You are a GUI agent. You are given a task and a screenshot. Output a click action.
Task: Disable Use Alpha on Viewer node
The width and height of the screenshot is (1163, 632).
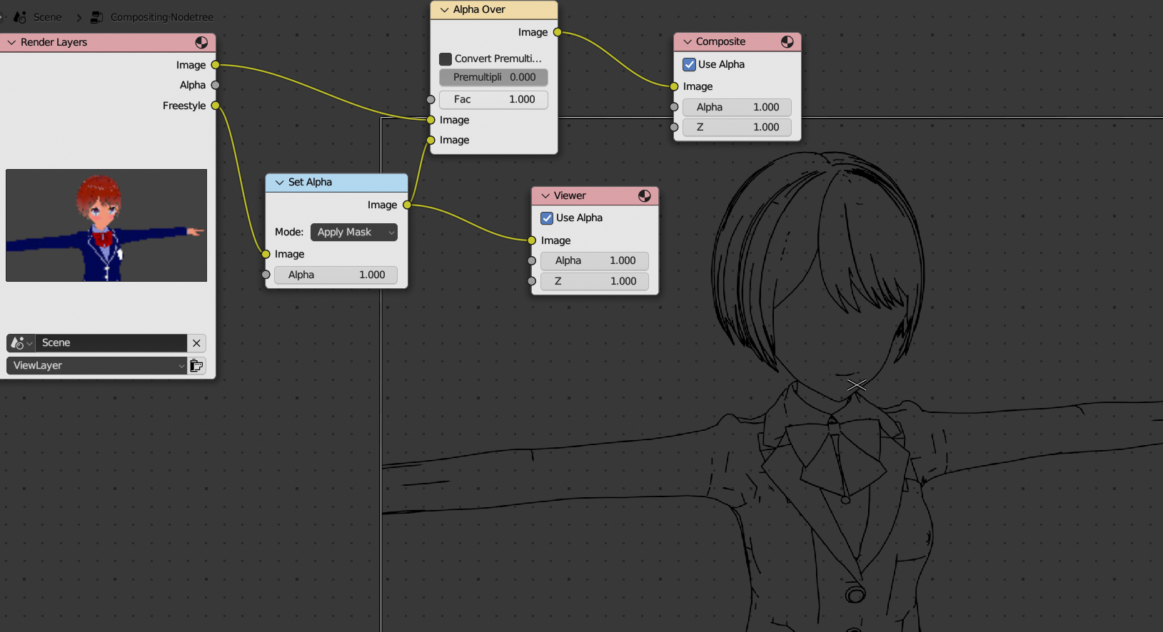coord(547,218)
